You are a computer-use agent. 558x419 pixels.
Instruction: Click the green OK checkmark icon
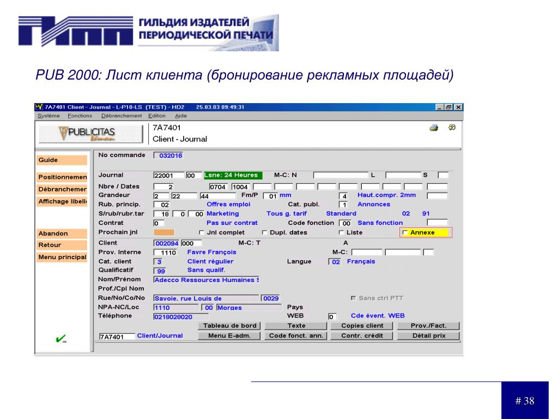tap(61, 338)
